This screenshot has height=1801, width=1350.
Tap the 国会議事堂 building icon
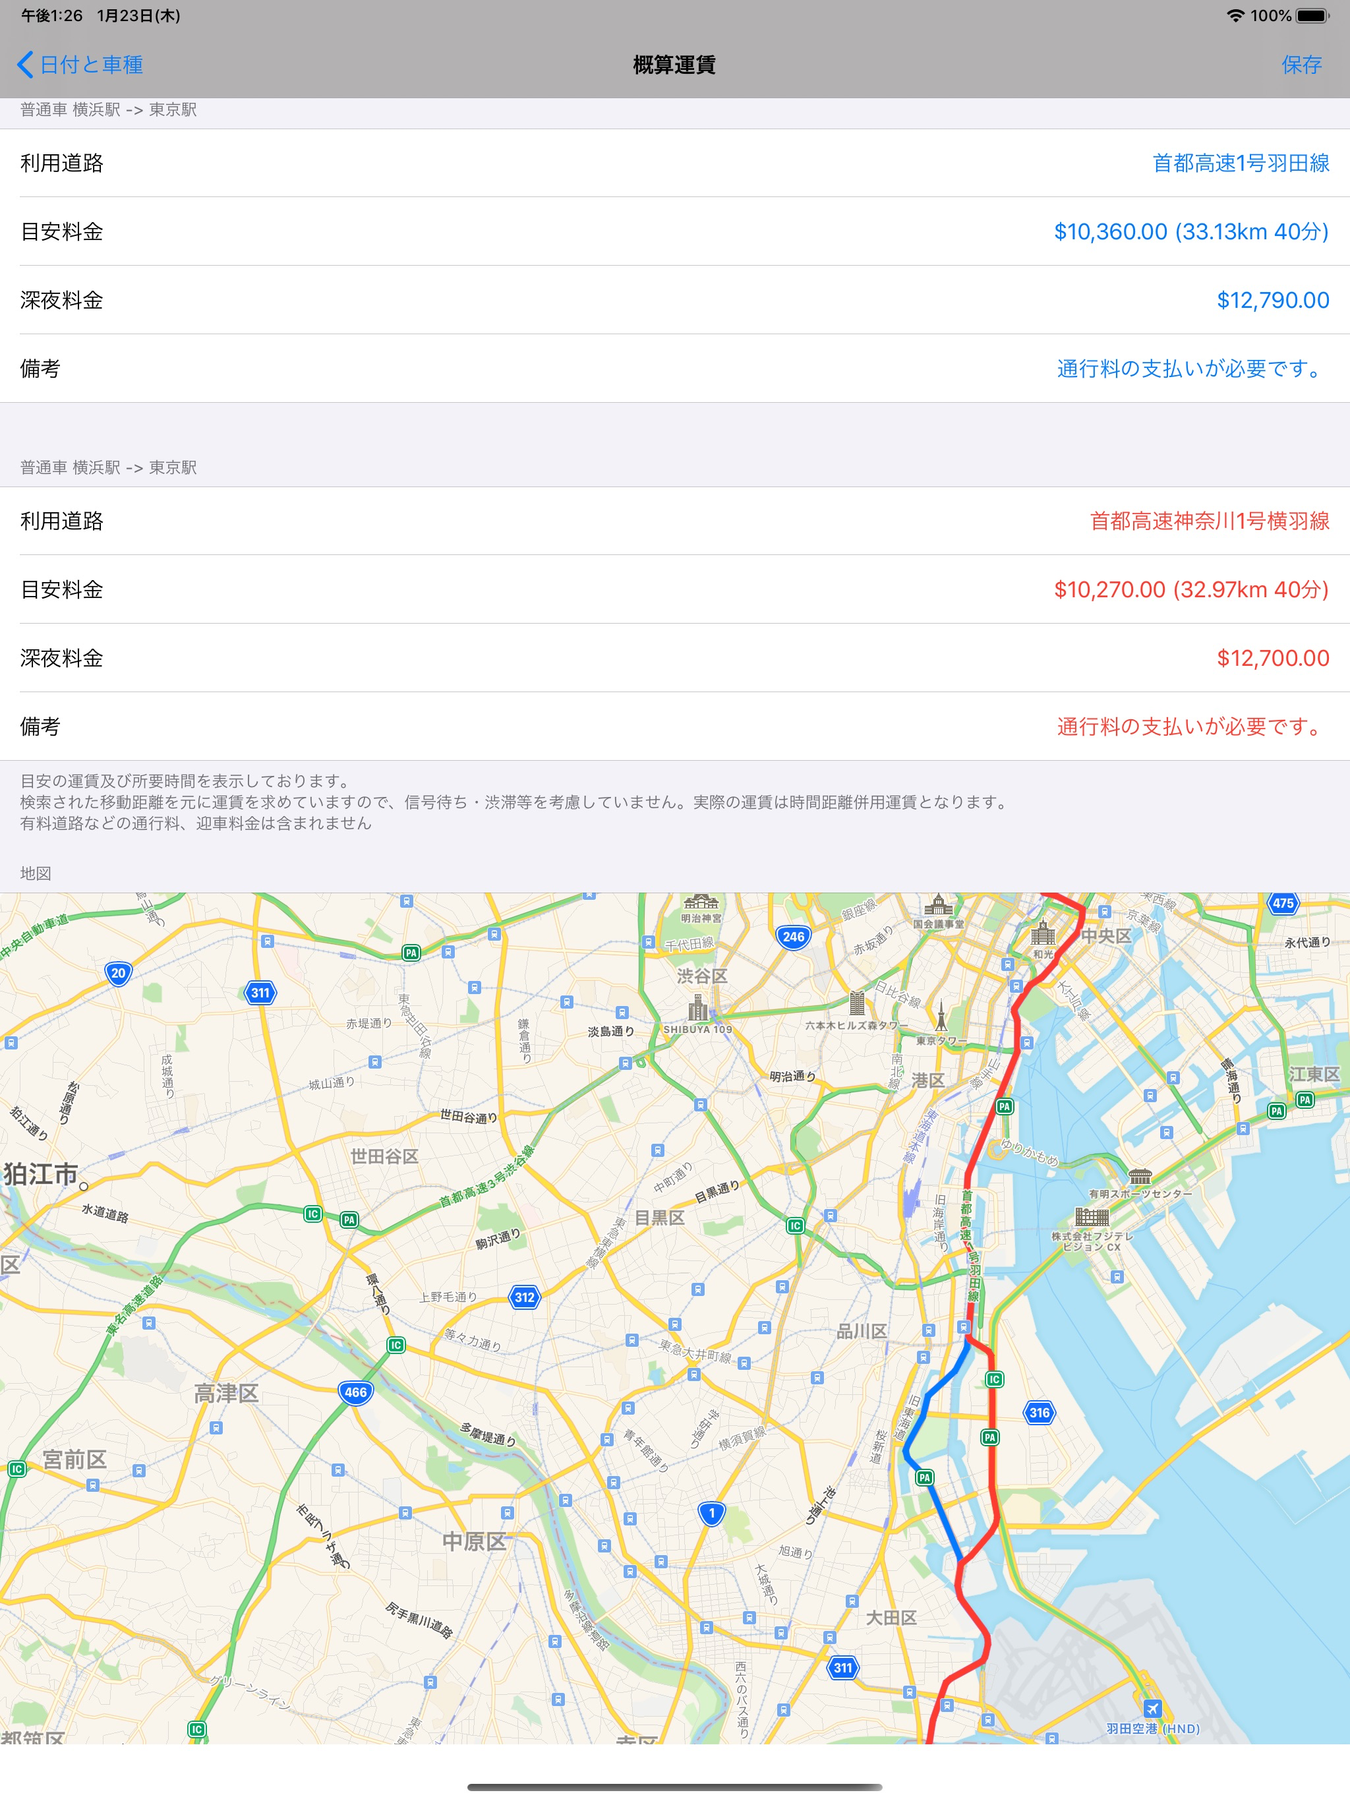click(x=938, y=905)
